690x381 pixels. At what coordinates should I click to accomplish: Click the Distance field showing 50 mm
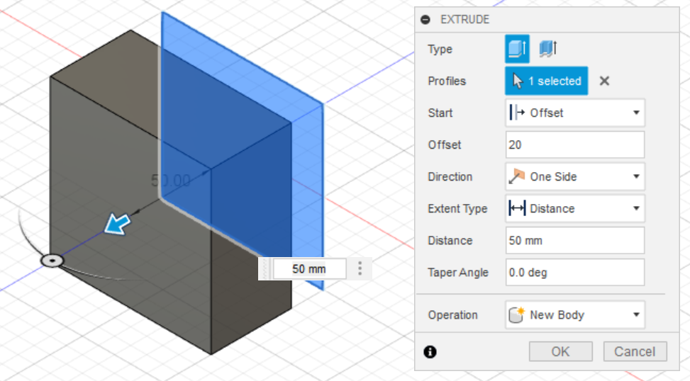575,240
